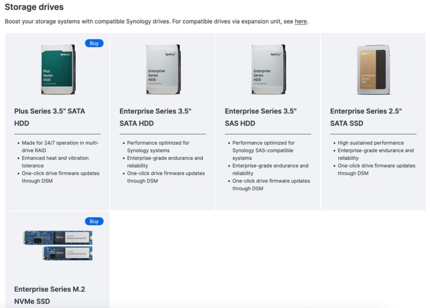Select the Enterprise Series SAS HDD image
Screen dimensions: 430x308
pyautogui.click(x=268, y=69)
